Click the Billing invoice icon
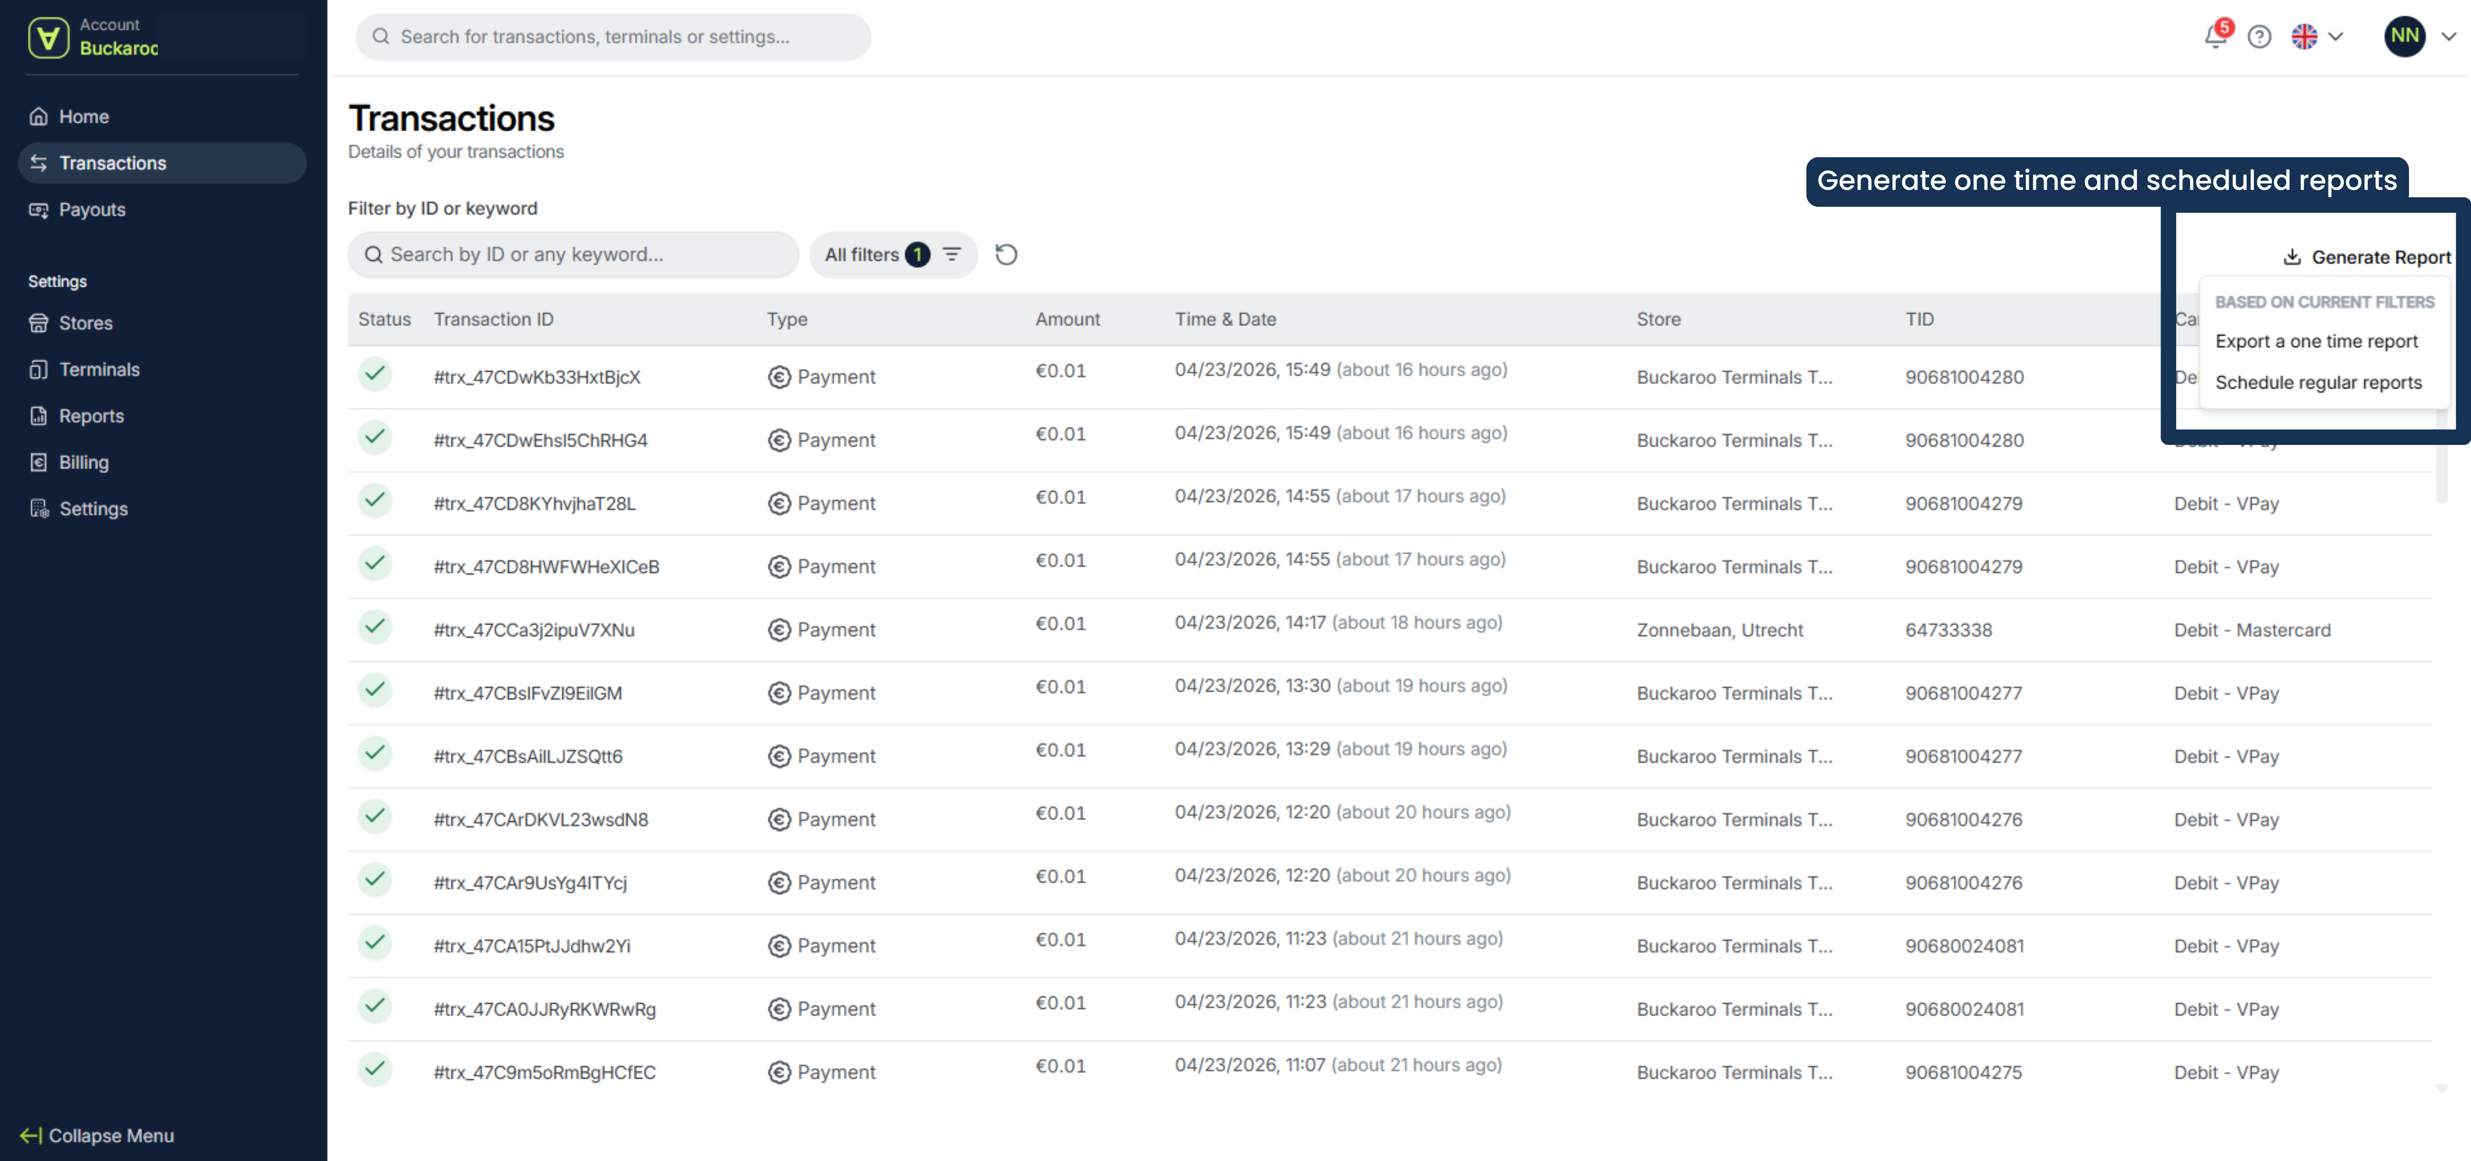This screenshot has height=1161, width=2471. (x=38, y=462)
